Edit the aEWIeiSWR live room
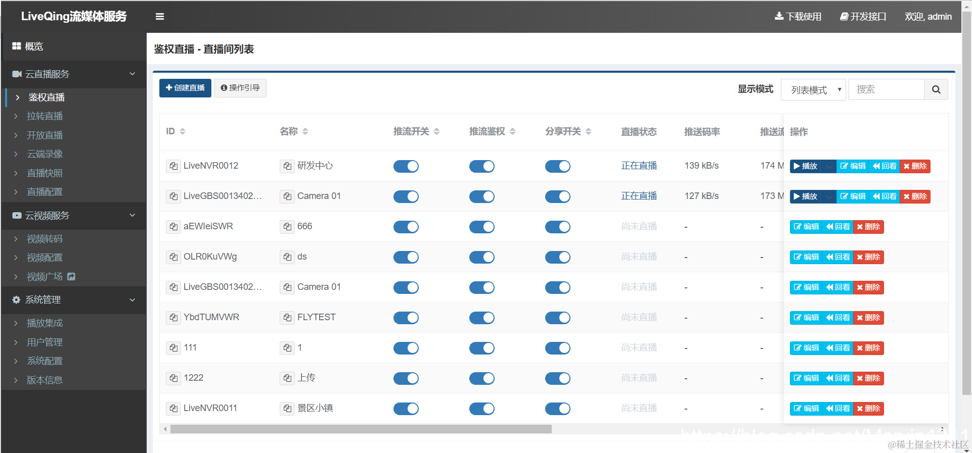Viewport: 972px width, 453px height. click(x=806, y=227)
